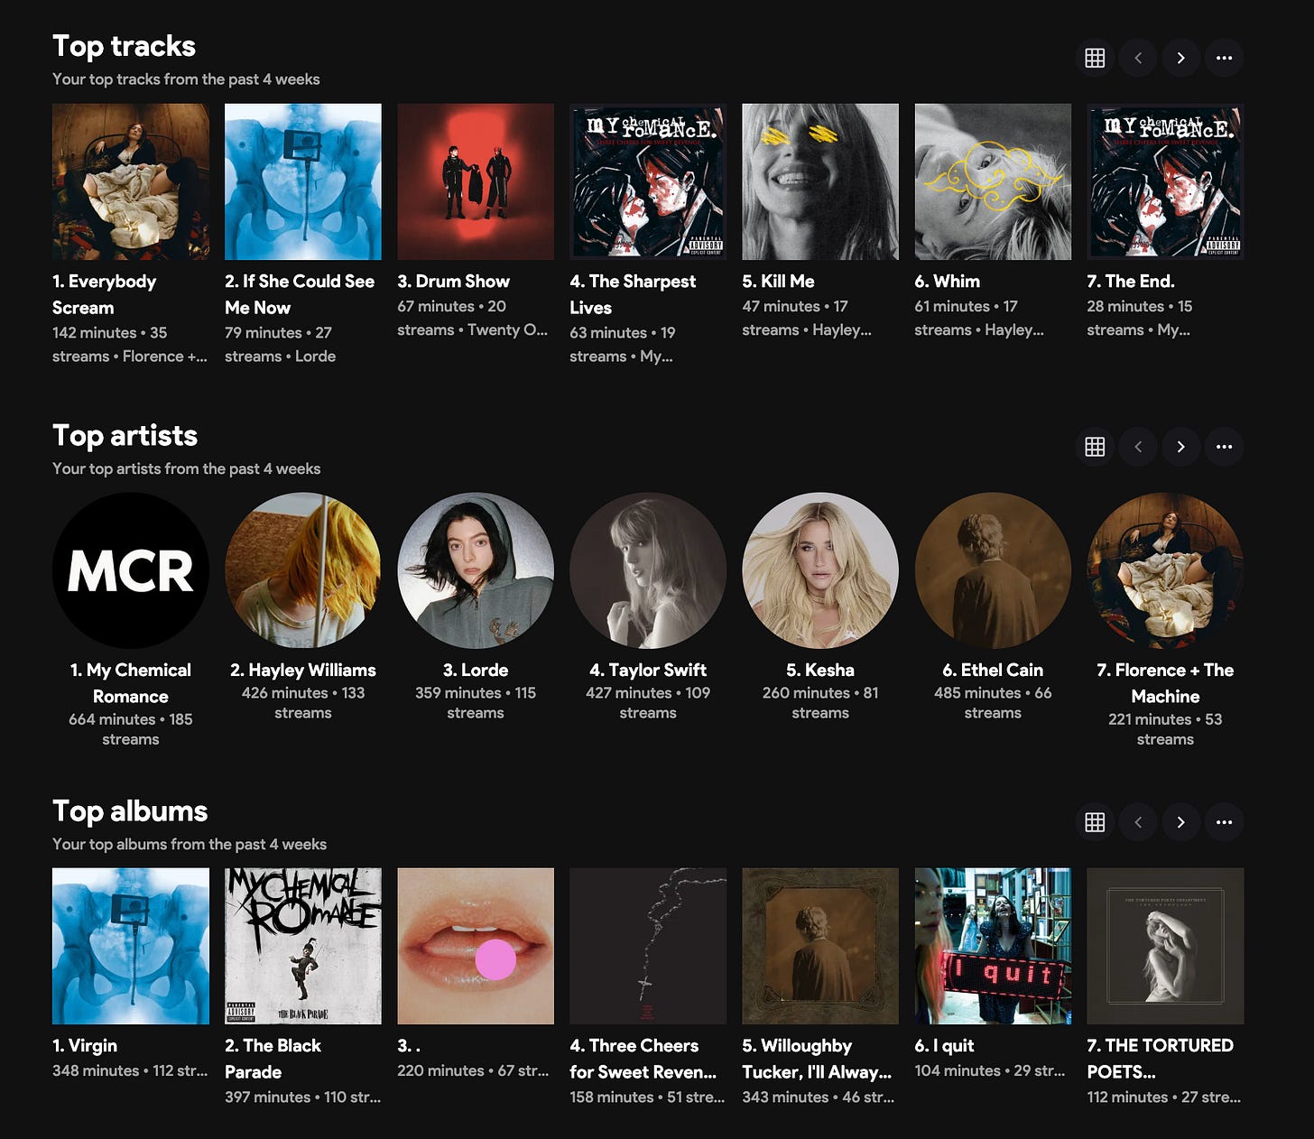
Task: Open Virgin album cover
Action: point(131,946)
